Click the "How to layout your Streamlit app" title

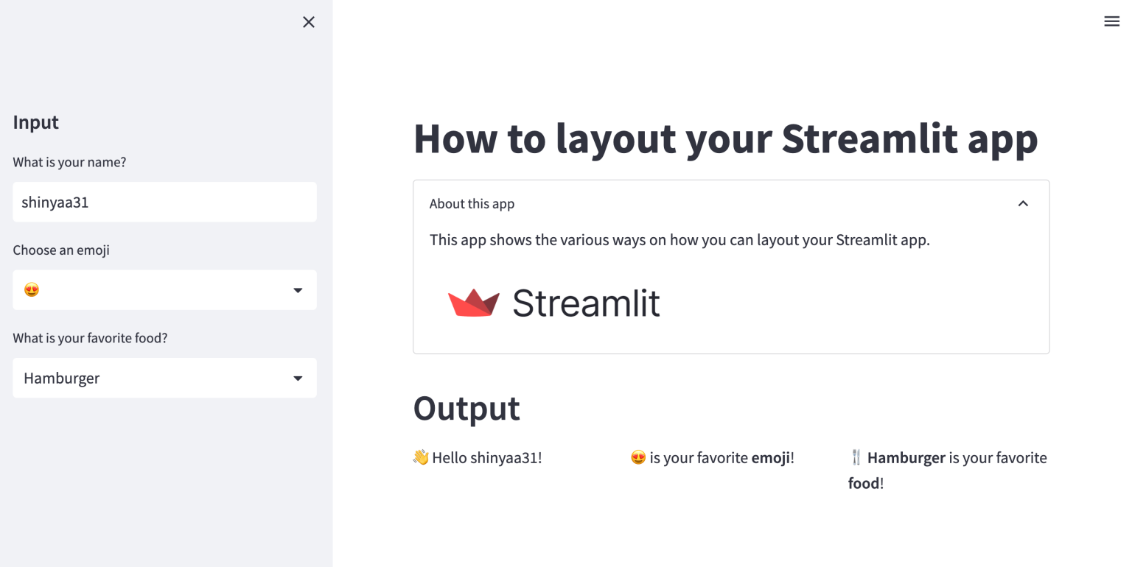tap(725, 138)
